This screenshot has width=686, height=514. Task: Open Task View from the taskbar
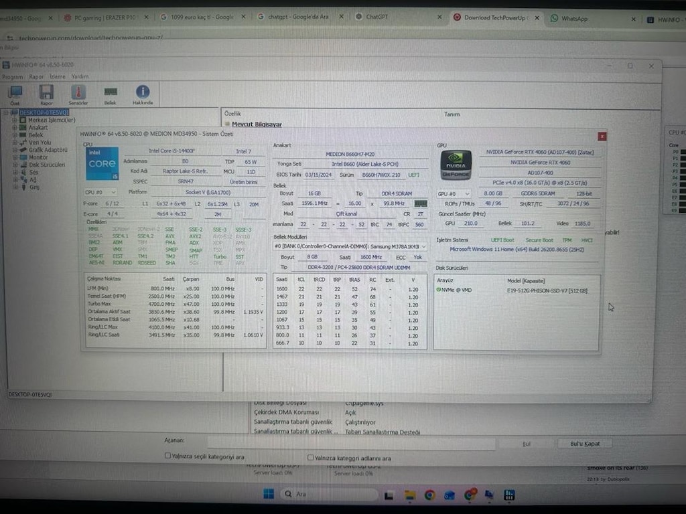tap(389, 495)
